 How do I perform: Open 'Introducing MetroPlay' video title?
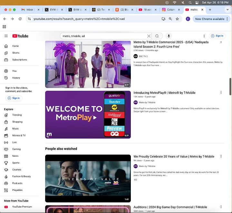tap(164, 93)
